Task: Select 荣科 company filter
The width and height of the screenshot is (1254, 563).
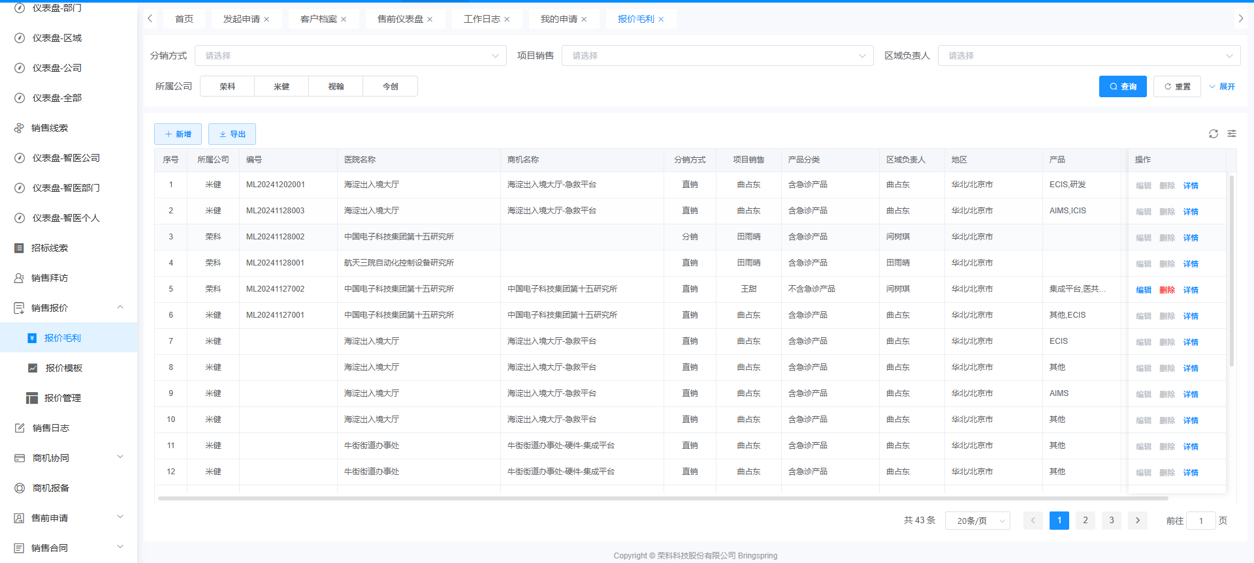Action: [227, 86]
